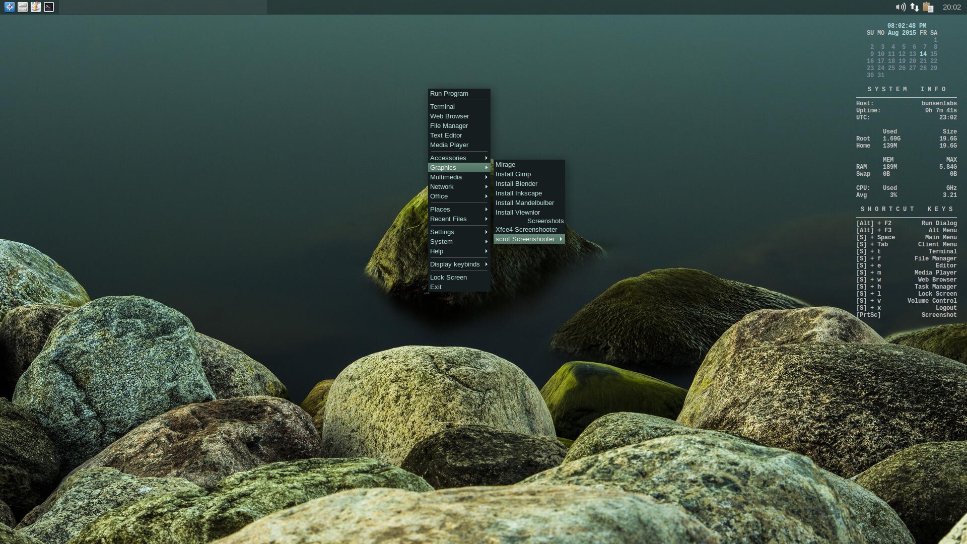Viewport: 967px width, 544px height.
Task: Open the volume control tray icon
Action: point(901,7)
